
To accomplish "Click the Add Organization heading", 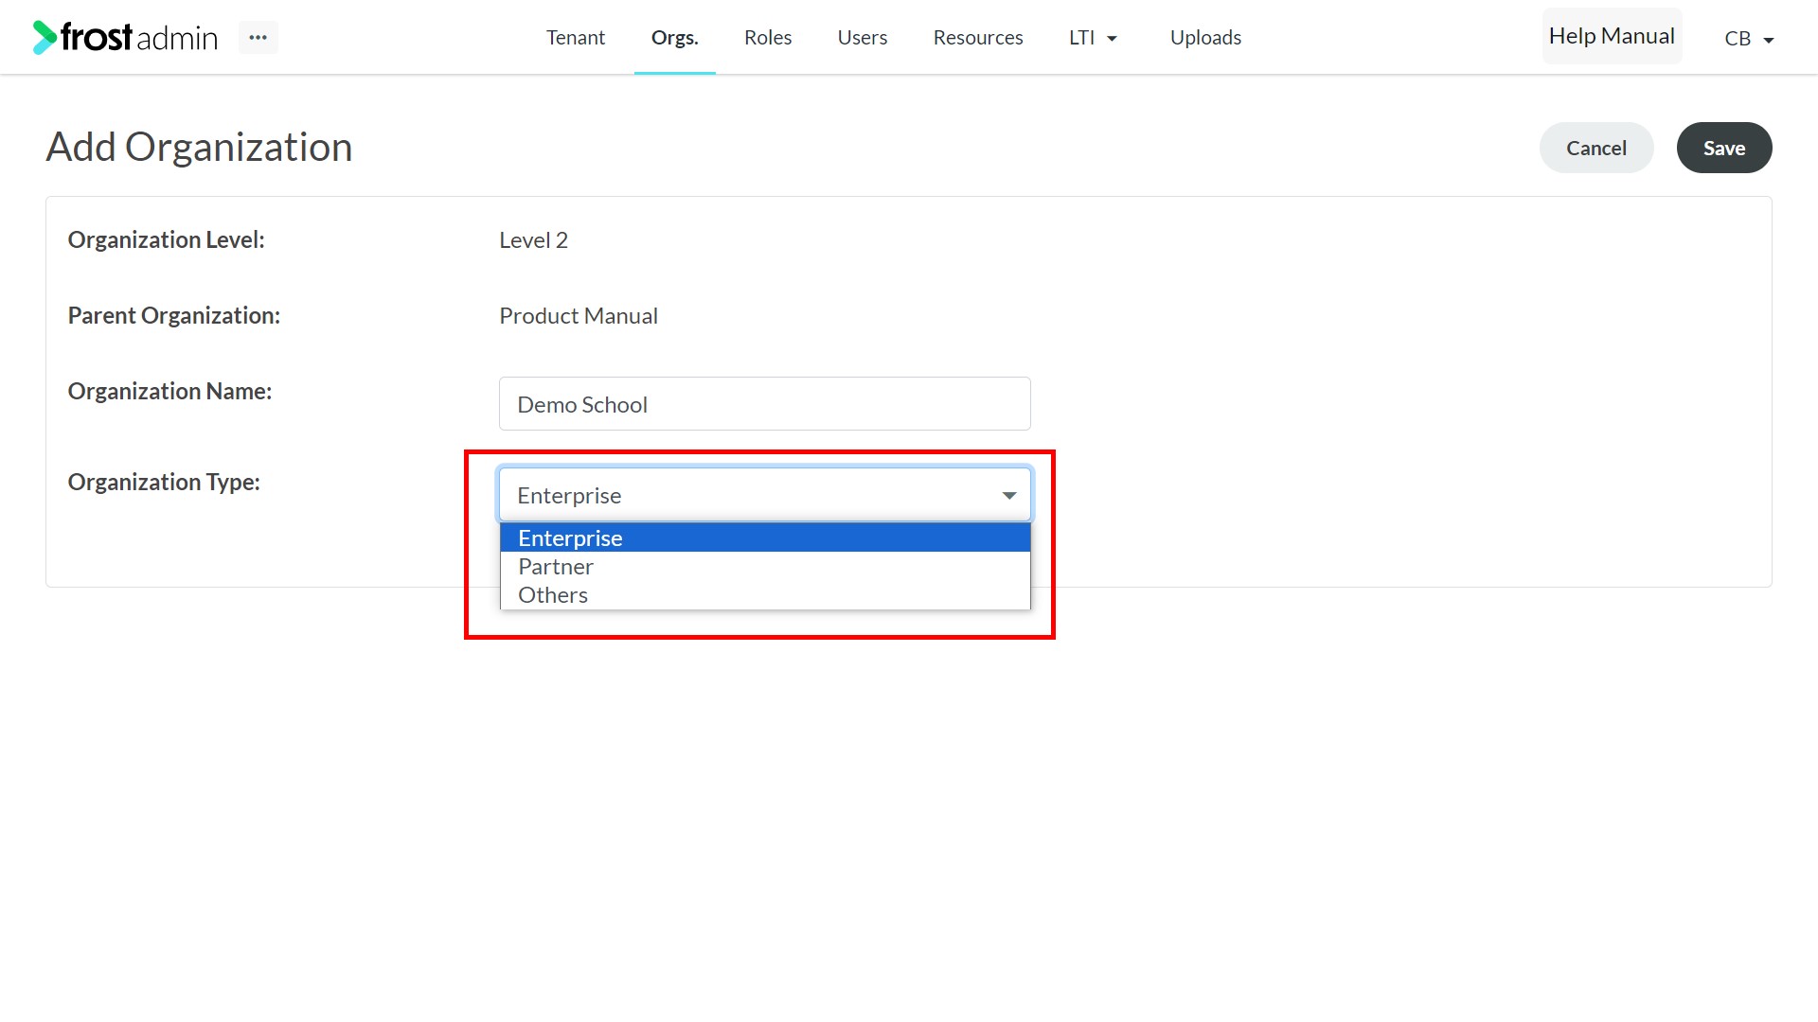I will coord(199,147).
